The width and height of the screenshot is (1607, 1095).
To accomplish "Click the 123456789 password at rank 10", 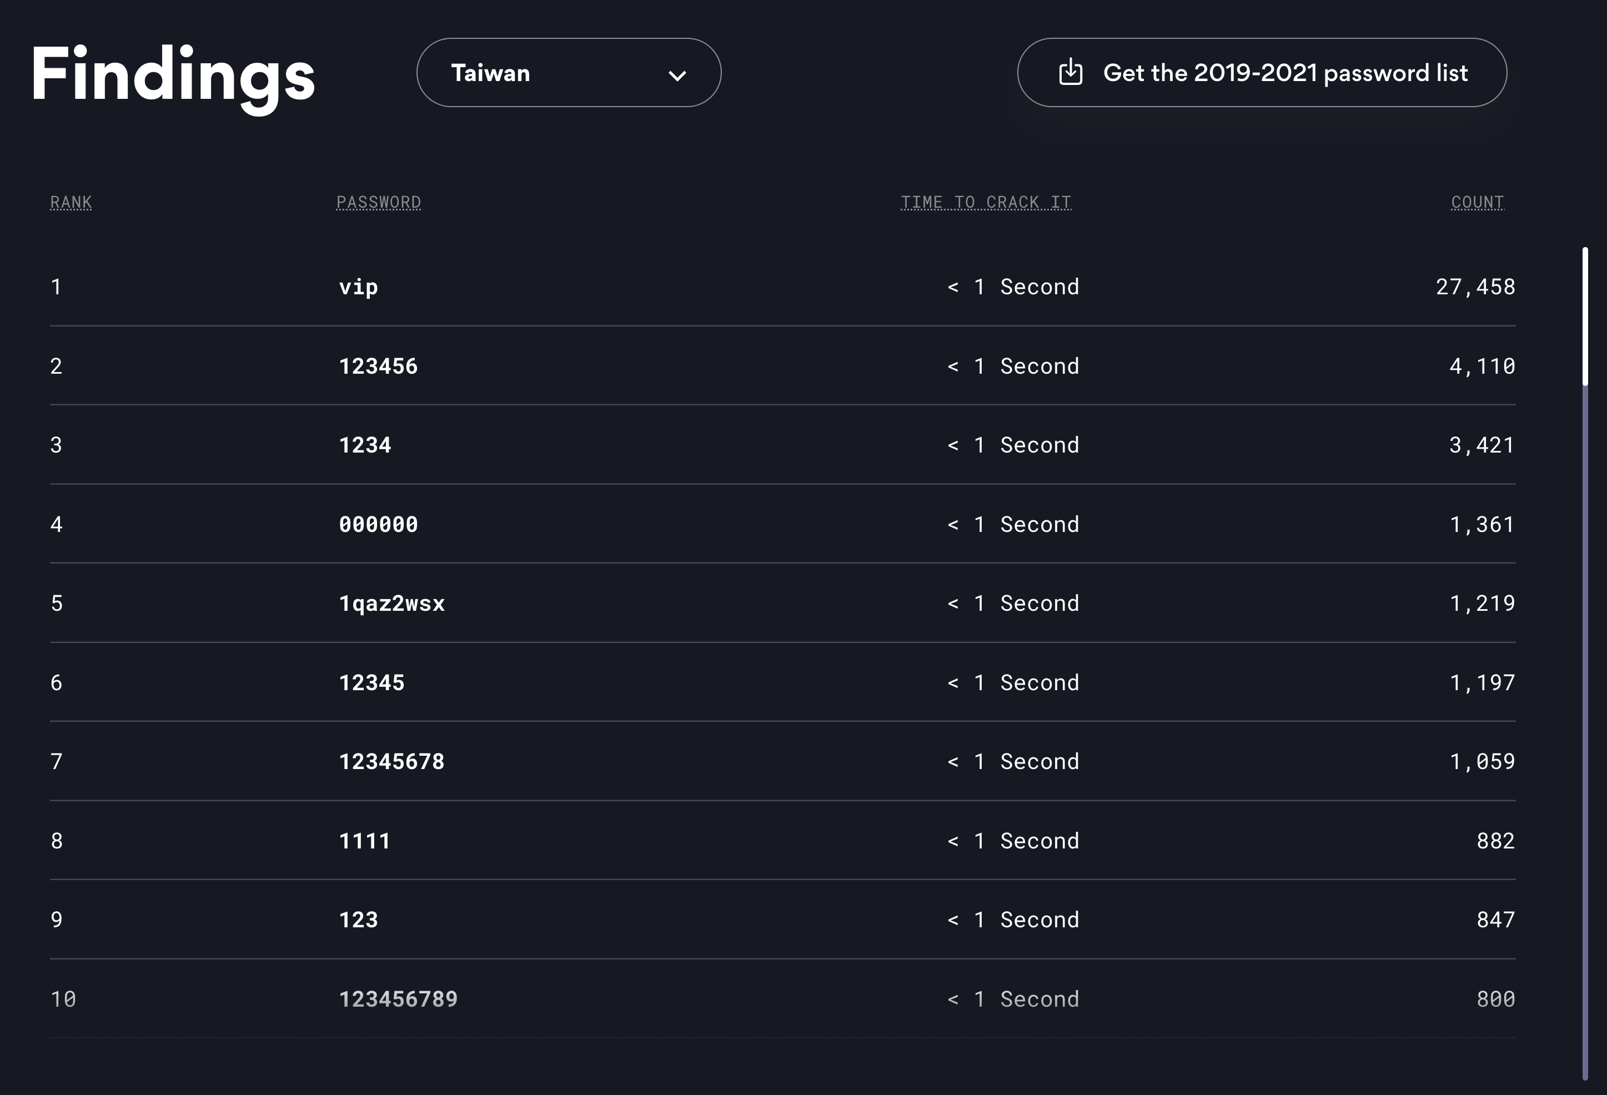I will click(398, 999).
